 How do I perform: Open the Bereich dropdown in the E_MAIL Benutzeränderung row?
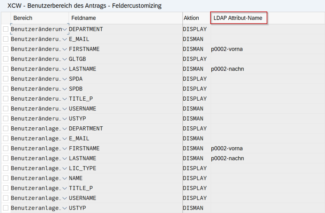coord(65,39)
